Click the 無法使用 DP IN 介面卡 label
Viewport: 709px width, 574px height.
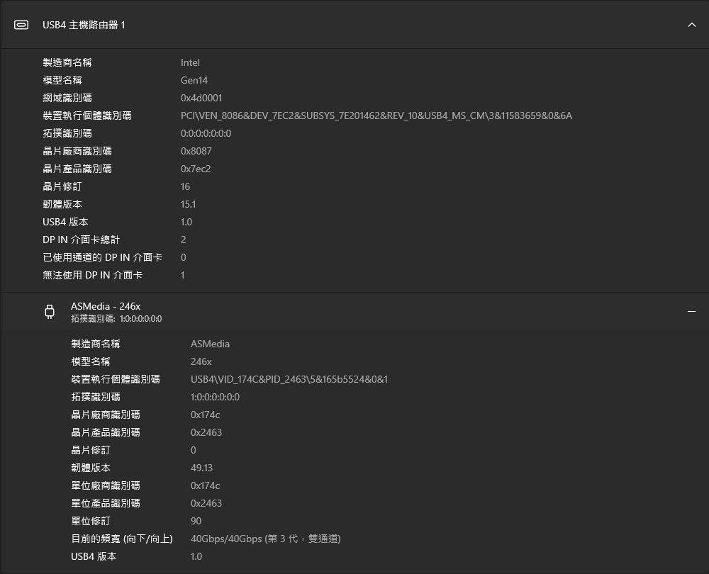(92, 275)
